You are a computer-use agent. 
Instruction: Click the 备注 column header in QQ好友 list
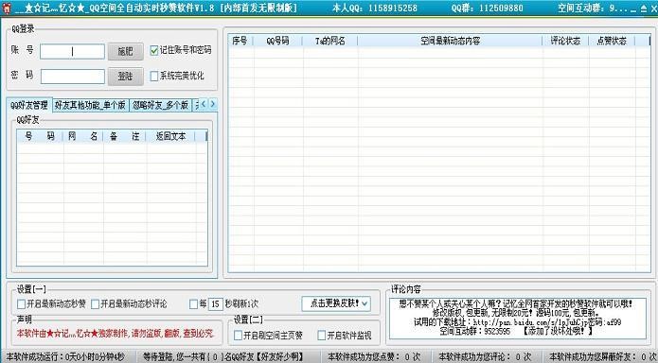pyautogui.click(x=125, y=136)
